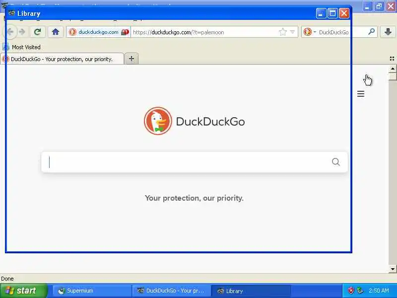Open the home page via house icon
The height and width of the screenshot is (298, 397).
point(56,32)
